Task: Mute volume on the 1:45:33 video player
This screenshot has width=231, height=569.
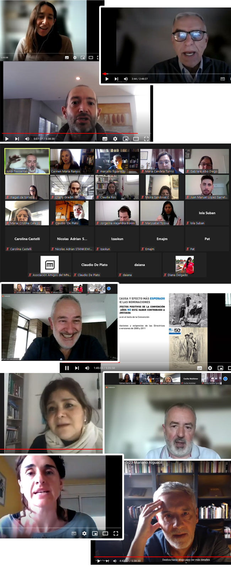Action: tap(87, 368)
